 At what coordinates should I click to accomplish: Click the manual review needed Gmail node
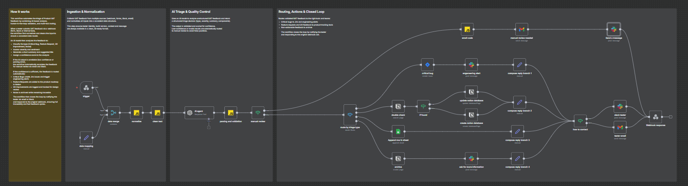click(521, 29)
